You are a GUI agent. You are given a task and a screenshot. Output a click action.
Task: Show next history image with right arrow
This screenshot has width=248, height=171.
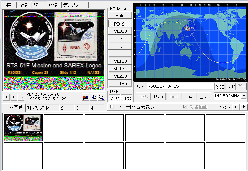click(x=14, y=97)
